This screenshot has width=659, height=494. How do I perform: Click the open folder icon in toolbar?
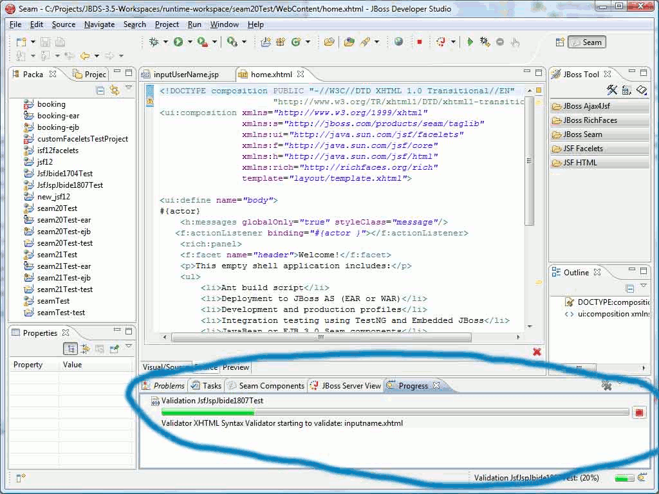(x=329, y=42)
